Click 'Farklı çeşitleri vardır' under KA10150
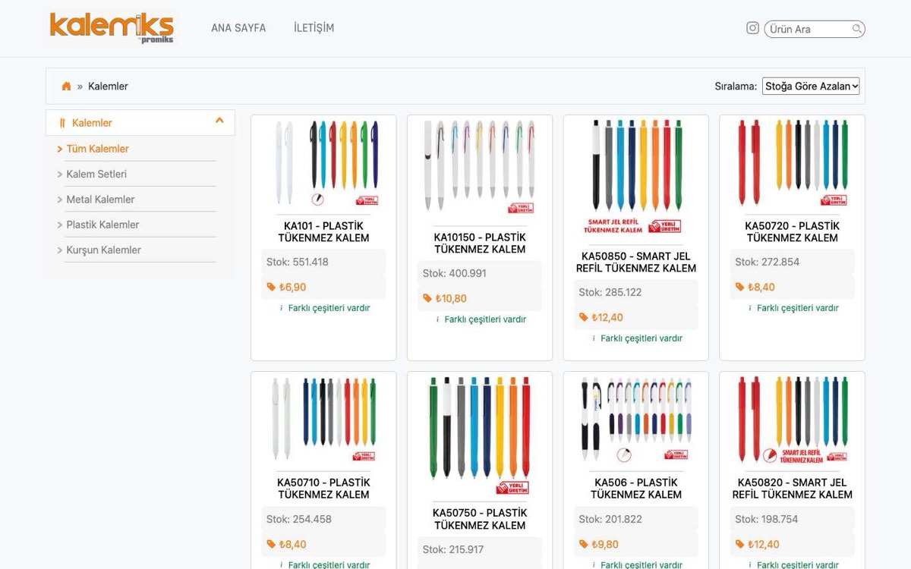The height and width of the screenshot is (569, 911). click(x=485, y=319)
